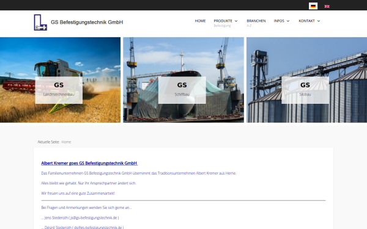Viewport: 367px width, 229px height.
Task: Open the HOME menu item
Action: 200,21
